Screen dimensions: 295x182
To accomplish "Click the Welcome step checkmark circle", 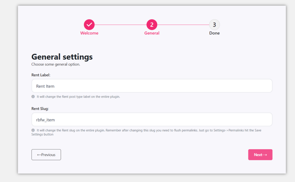I will [89, 25].
